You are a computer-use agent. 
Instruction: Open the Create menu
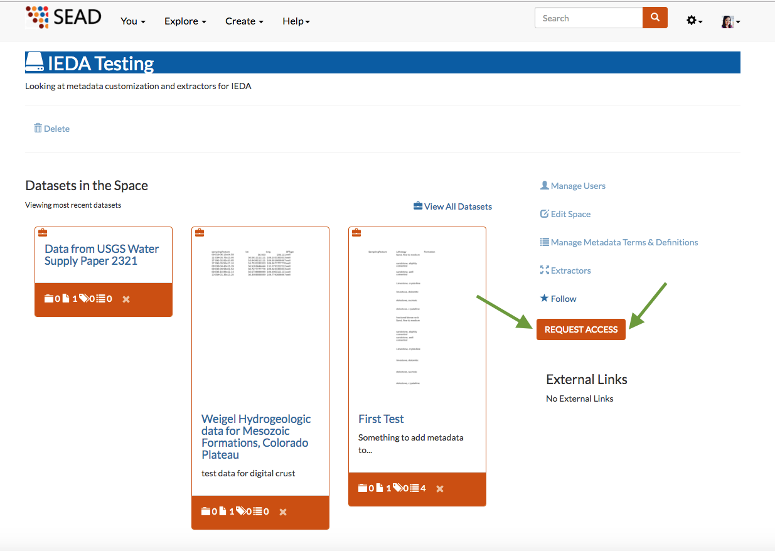point(244,21)
